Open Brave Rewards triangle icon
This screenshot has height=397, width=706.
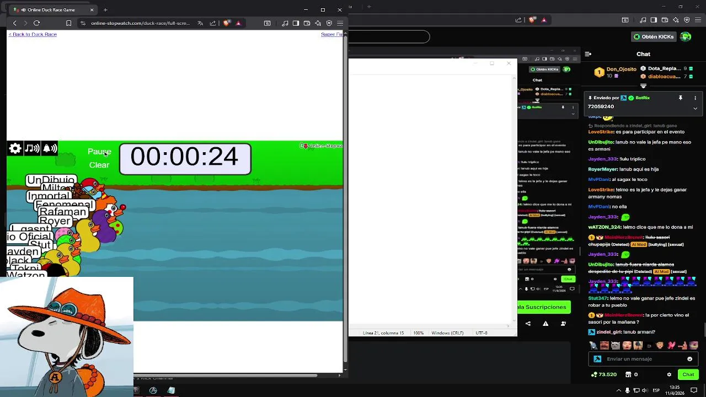(238, 23)
